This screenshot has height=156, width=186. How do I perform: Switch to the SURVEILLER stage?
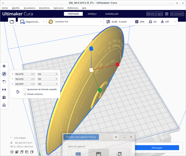point(112,14)
